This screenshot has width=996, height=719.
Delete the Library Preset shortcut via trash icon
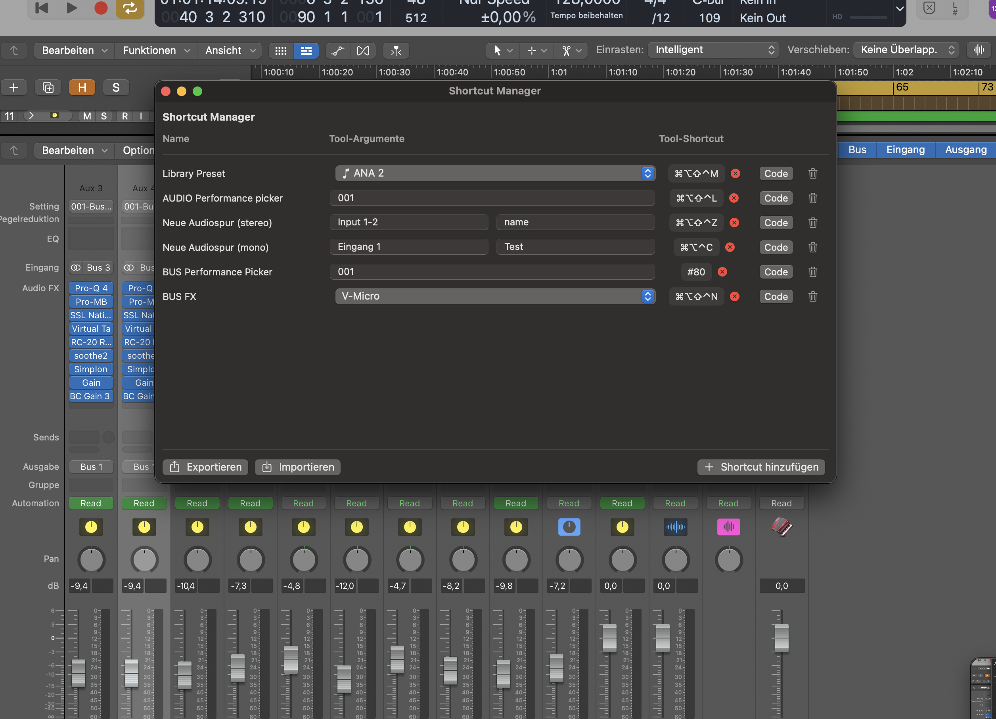pyautogui.click(x=812, y=173)
